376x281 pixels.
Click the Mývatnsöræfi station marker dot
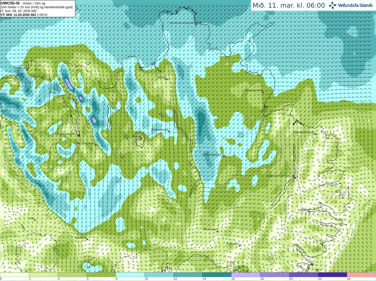(169, 131)
